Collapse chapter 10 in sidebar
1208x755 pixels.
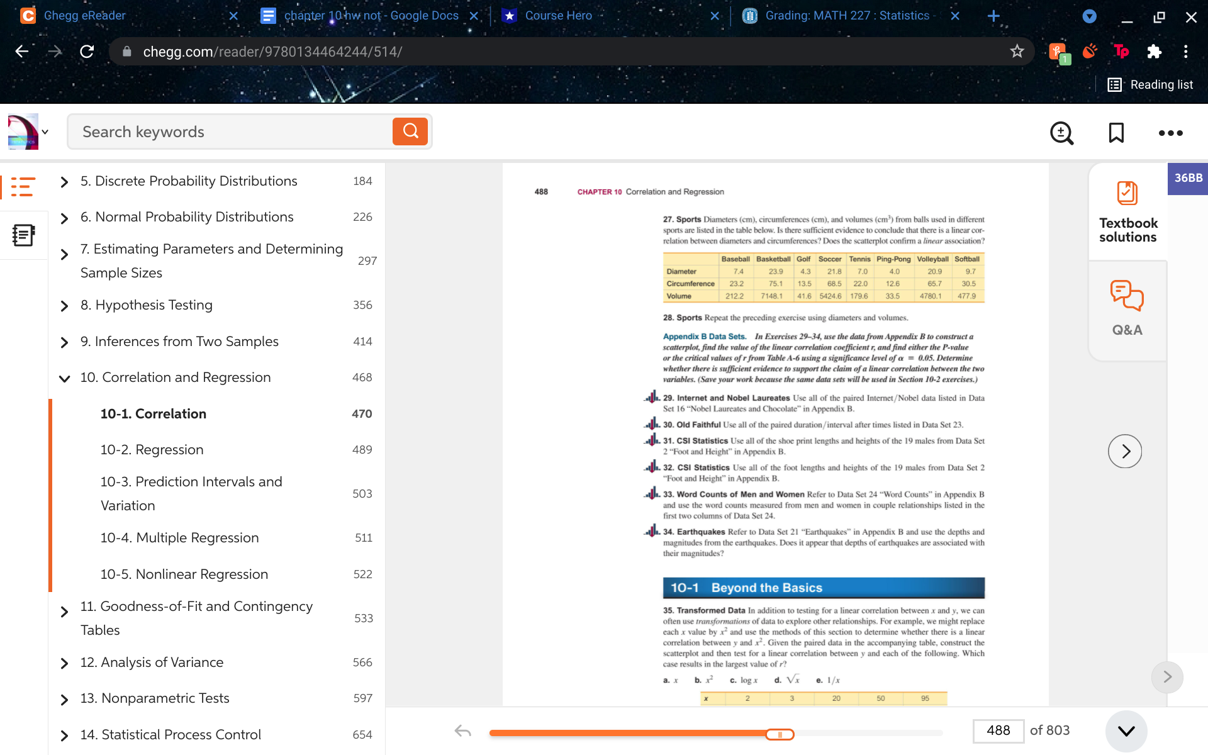tap(66, 377)
